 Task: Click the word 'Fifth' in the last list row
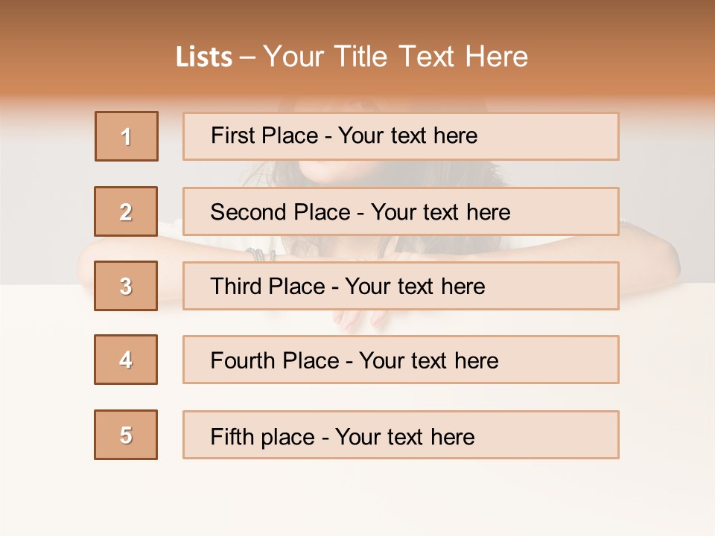point(231,436)
